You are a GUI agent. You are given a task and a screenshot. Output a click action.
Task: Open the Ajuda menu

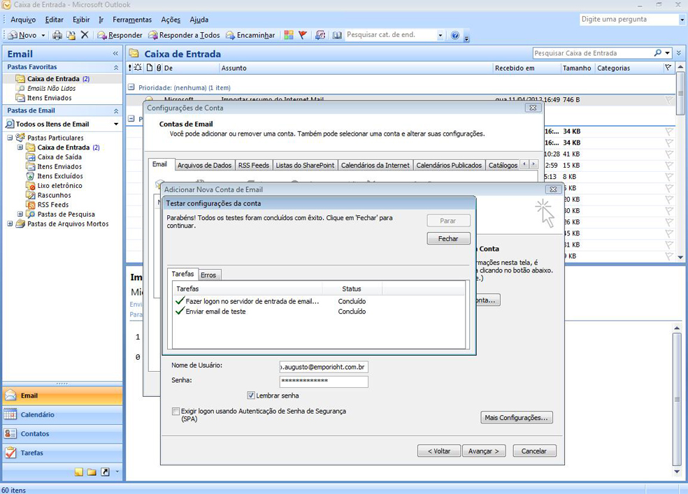coord(199,20)
